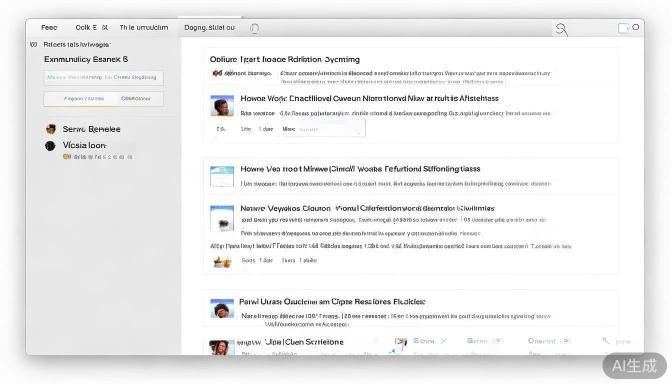Viewport: 672px width, 384px height.
Task: Click the black round Vlcsia loor icon
Action: (x=50, y=146)
